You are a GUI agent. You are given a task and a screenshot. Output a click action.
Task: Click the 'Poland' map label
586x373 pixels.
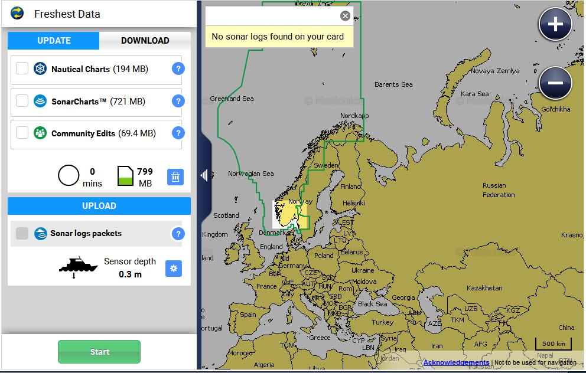(x=324, y=256)
